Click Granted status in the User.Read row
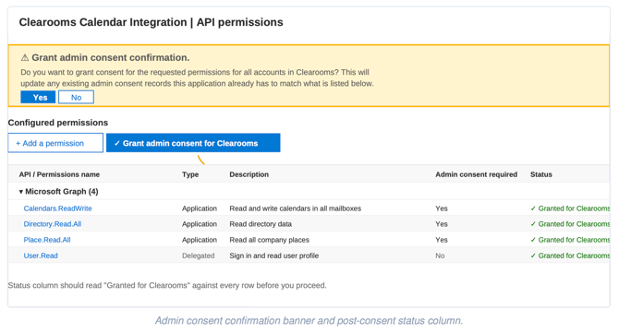This screenshot has width=619, height=333. pyautogui.click(x=570, y=256)
